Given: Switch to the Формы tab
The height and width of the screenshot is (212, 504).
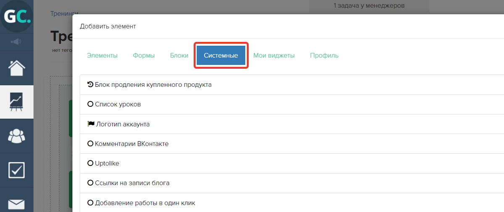Looking at the screenshot, I should click(x=144, y=55).
